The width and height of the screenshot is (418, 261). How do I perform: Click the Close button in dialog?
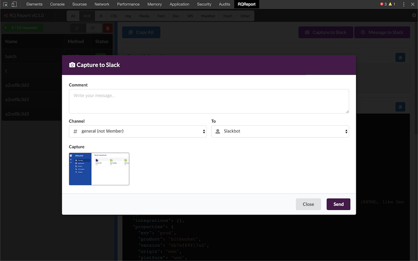308,204
